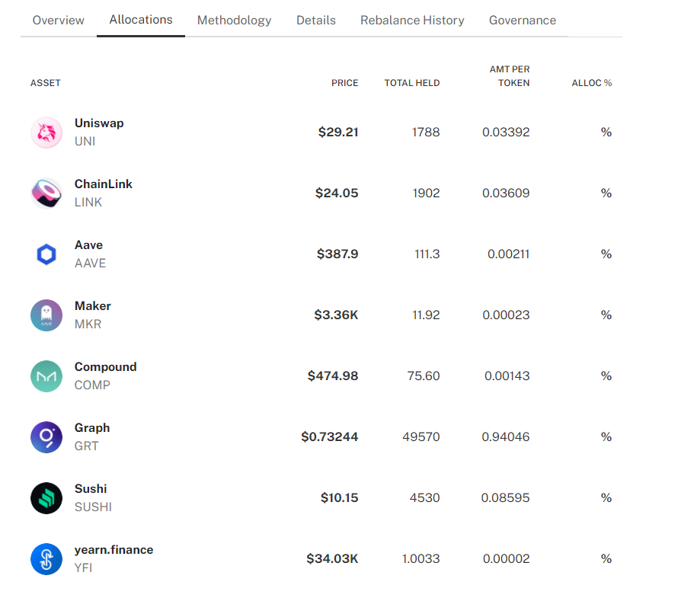This screenshot has width=678, height=598.
Task: Click the PRICE column header
Action: tap(344, 83)
